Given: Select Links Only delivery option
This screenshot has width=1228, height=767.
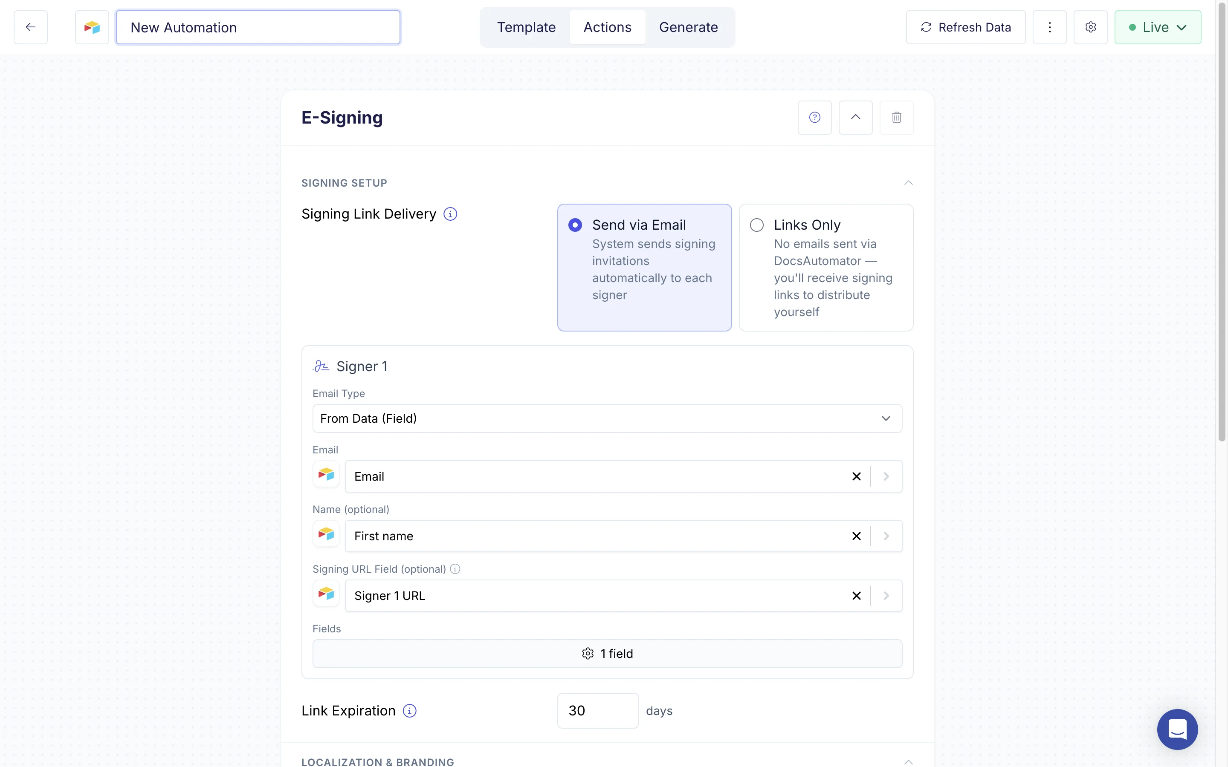Looking at the screenshot, I should (826, 268).
